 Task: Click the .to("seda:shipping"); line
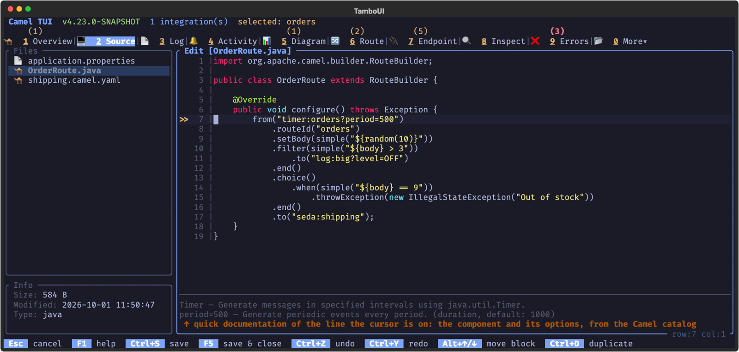point(323,217)
